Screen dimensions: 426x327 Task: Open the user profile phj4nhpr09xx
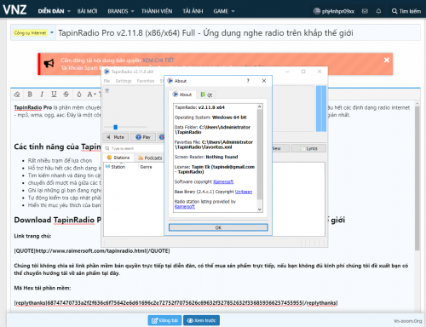pos(334,11)
